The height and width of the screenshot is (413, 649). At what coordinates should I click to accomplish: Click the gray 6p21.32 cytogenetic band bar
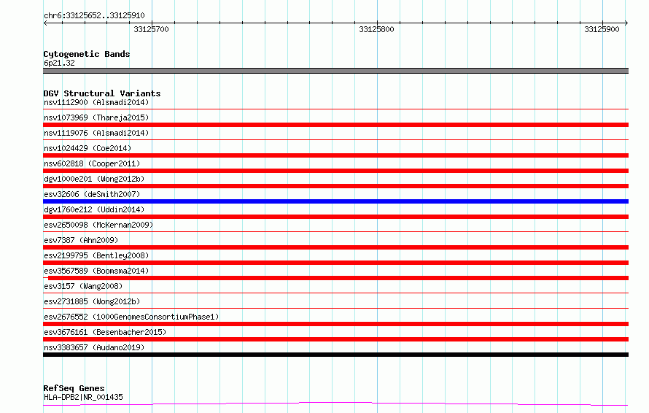(x=335, y=71)
